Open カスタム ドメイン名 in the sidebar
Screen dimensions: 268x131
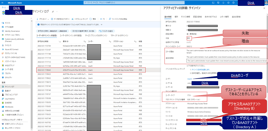click(11, 53)
